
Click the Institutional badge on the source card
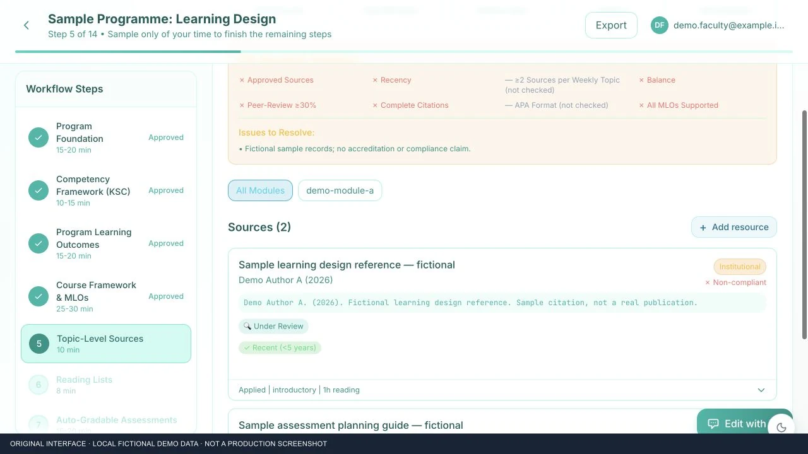740,267
